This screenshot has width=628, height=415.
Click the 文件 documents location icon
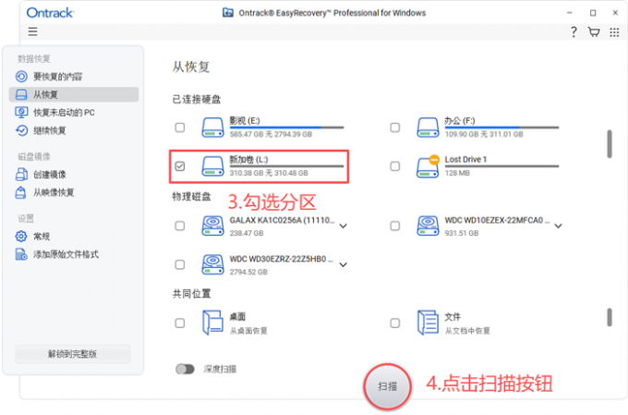pyautogui.click(x=428, y=323)
